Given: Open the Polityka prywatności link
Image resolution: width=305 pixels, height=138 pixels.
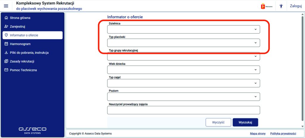Looking at the screenshot, I should 283,134.
